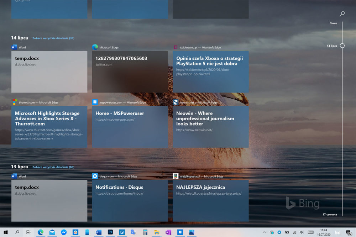356x237 pixels.
Task: Open Messenger from the taskbar
Action: (64, 232)
